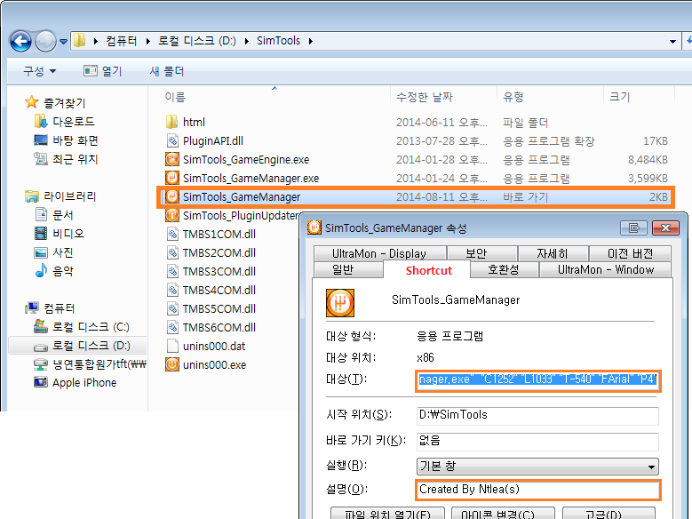Sort by the 크기 column header

point(620,97)
